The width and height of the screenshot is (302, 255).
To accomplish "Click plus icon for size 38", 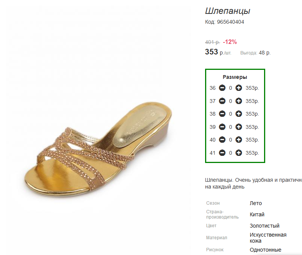I will 239,114.
